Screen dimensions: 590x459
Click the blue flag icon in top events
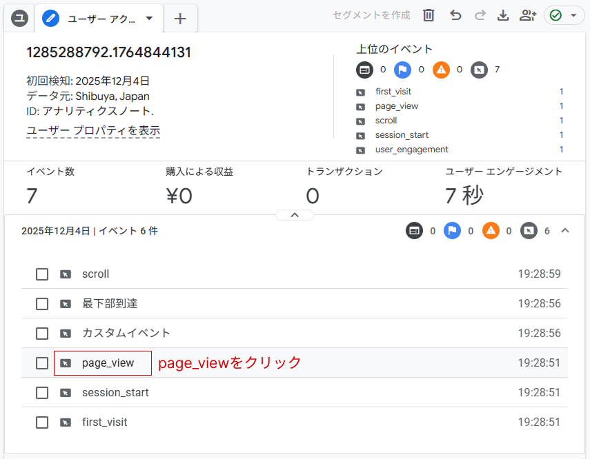(x=402, y=70)
